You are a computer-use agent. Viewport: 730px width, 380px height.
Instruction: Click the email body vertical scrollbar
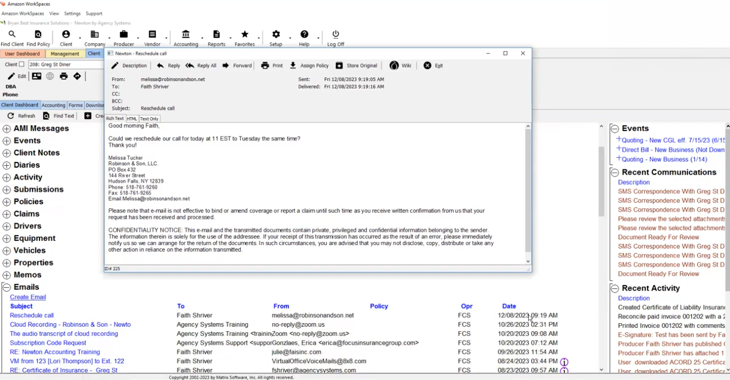528,191
